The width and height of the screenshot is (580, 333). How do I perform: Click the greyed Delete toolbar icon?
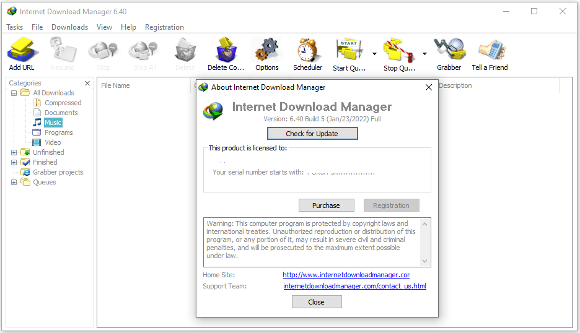[x=185, y=50]
